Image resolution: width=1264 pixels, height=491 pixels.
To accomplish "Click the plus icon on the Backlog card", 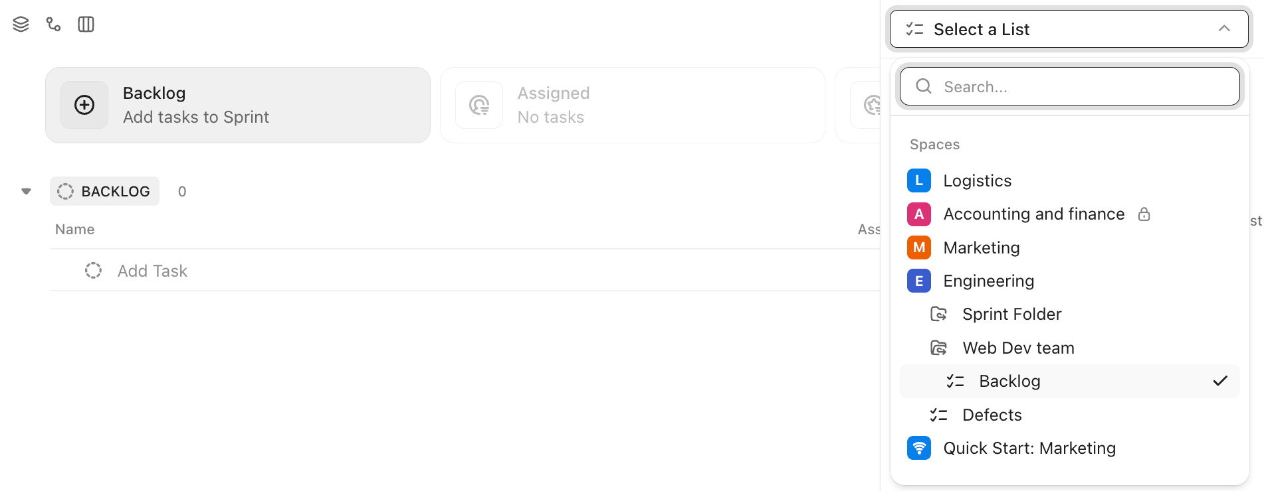I will tap(84, 105).
